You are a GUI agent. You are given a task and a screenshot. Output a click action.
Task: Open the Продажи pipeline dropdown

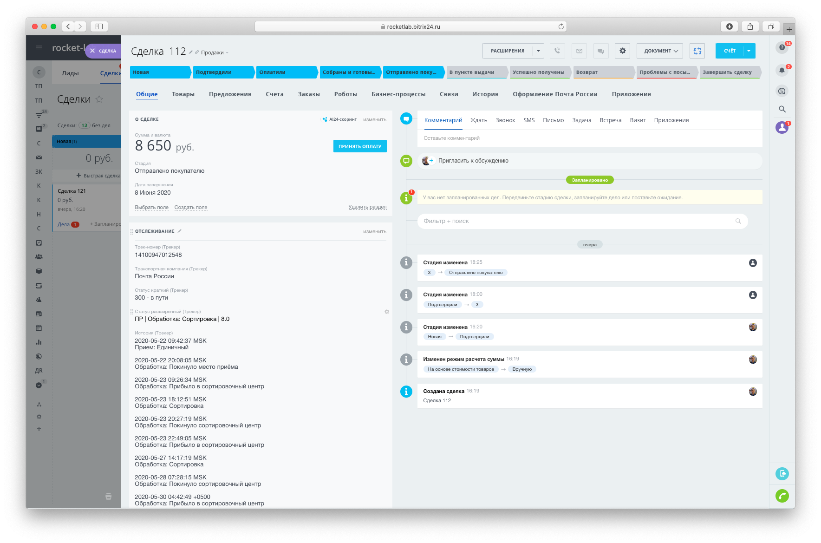pyautogui.click(x=215, y=52)
